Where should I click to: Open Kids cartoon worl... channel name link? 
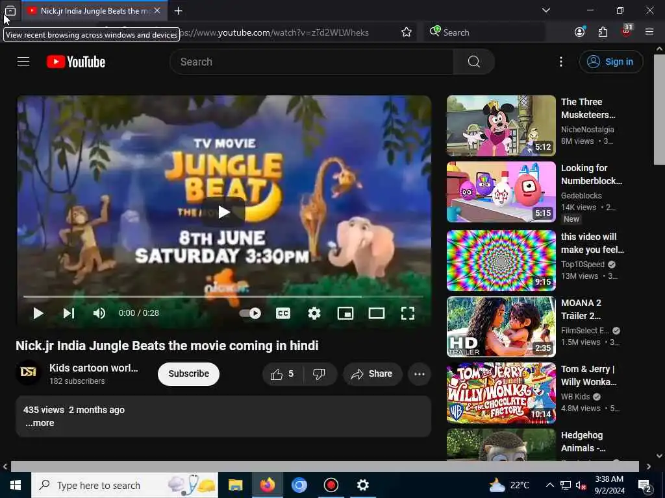pyautogui.click(x=94, y=368)
